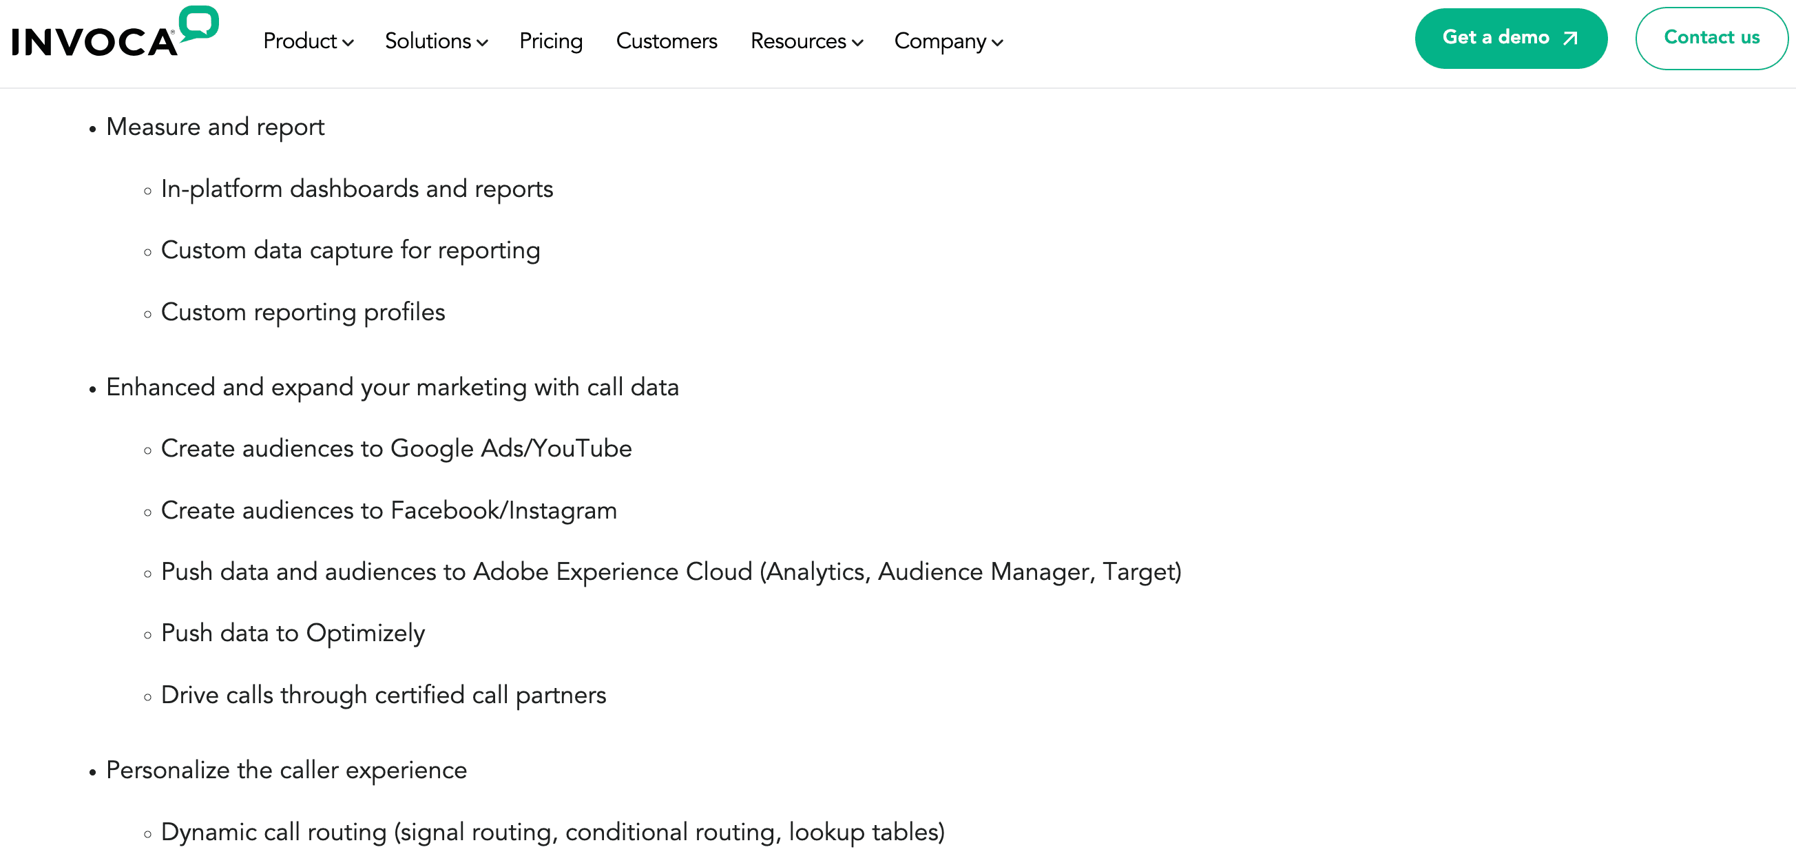1796x865 pixels.
Task: Click the Dynamic call routing list entry
Action: point(553,831)
